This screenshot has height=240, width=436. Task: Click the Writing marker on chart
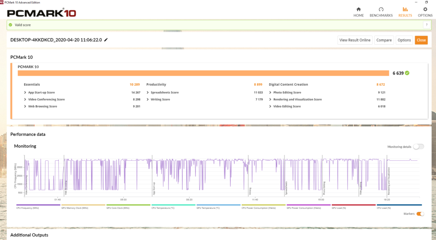point(250,191)
